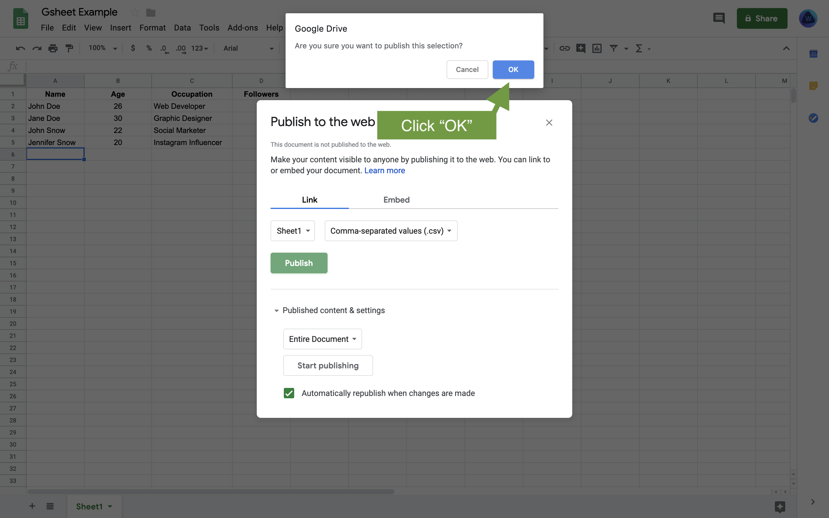The image size is (829, 518).
Task: Expand the side panel chevron at bottom right
Action: [x=813, y=502]
